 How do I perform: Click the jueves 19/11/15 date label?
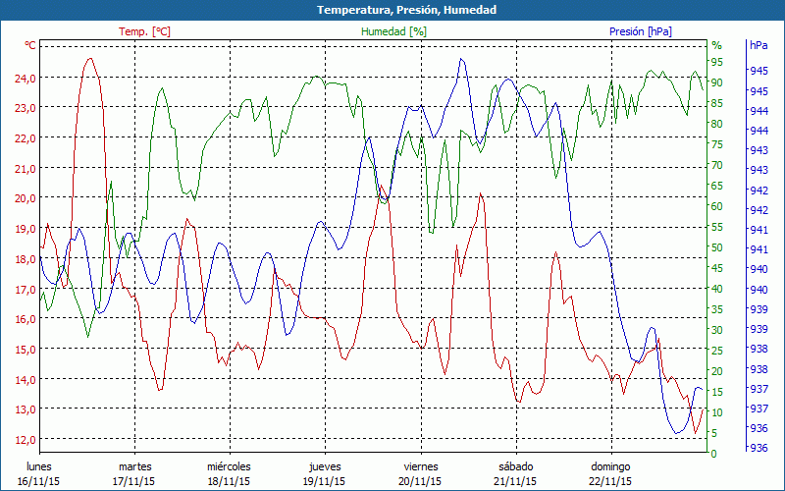[325, 473]
